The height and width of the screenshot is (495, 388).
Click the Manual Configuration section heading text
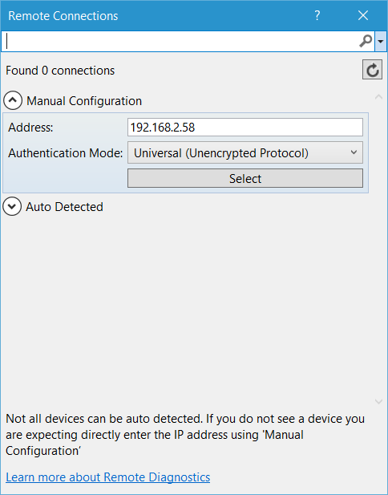(x=84, y=101)
